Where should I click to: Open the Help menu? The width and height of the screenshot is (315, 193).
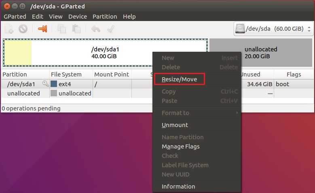coord(129,17)
